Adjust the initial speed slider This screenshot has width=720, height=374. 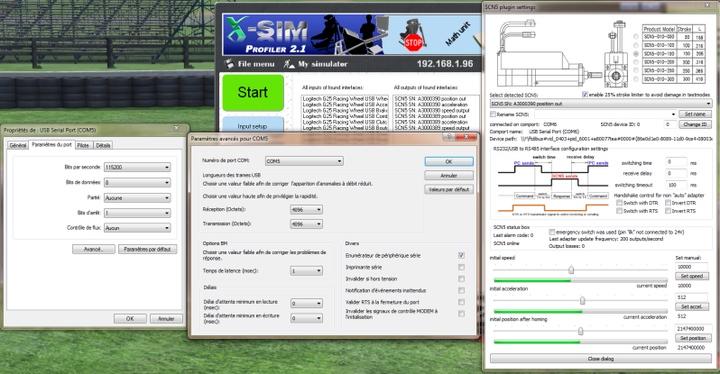pos(571,269)
